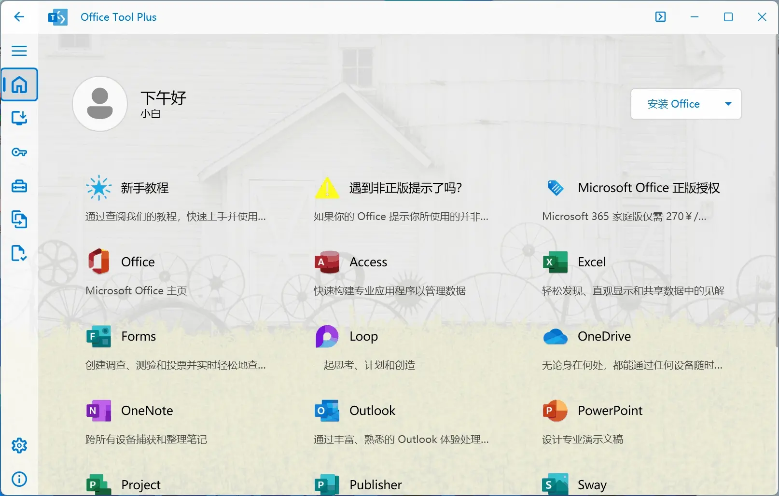Open the About info icon
This screenshot has width=779, height=496.
tap(19, 479)
